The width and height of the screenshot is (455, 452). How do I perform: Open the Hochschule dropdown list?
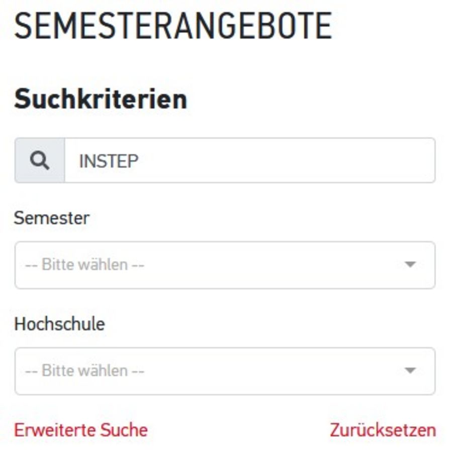225,371
